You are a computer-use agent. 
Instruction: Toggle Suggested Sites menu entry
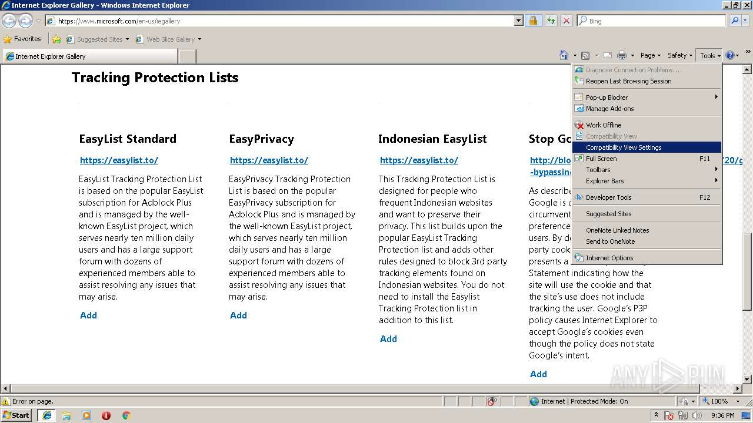point(647,214)
